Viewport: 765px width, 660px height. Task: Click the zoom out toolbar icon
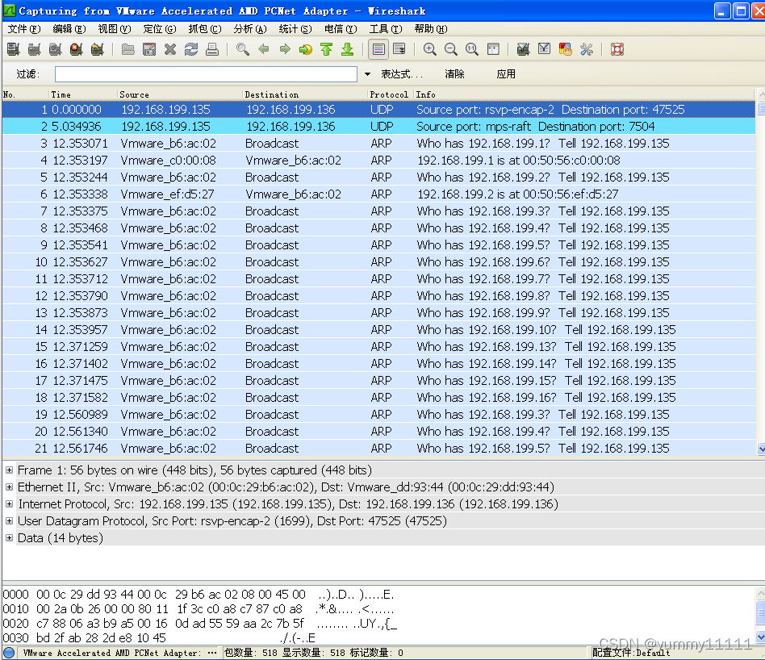coord(451,49)
